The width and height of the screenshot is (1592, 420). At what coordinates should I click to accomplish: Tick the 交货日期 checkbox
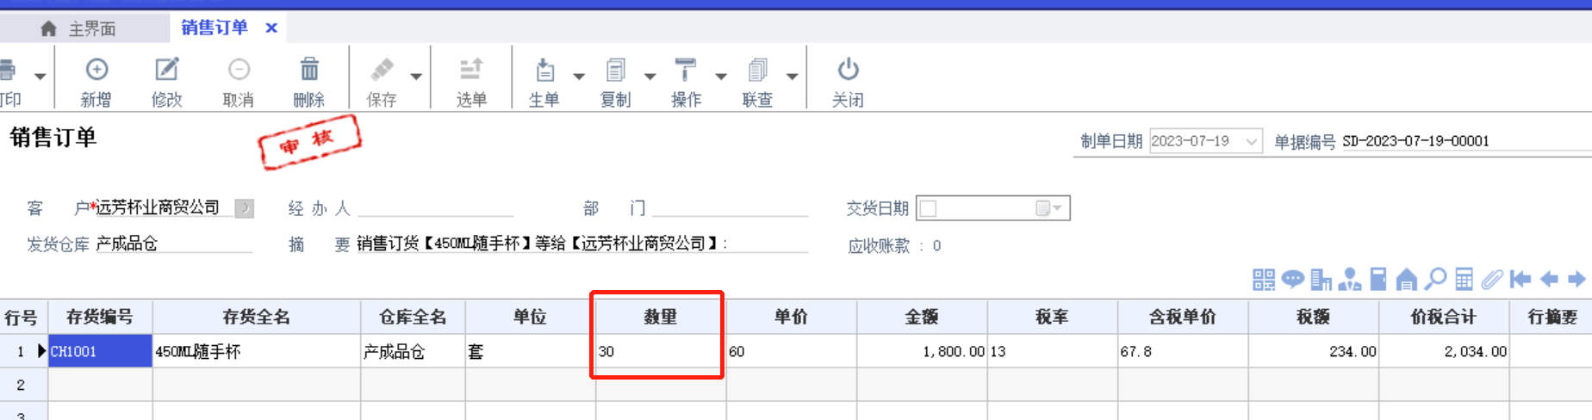pos(929,208)
